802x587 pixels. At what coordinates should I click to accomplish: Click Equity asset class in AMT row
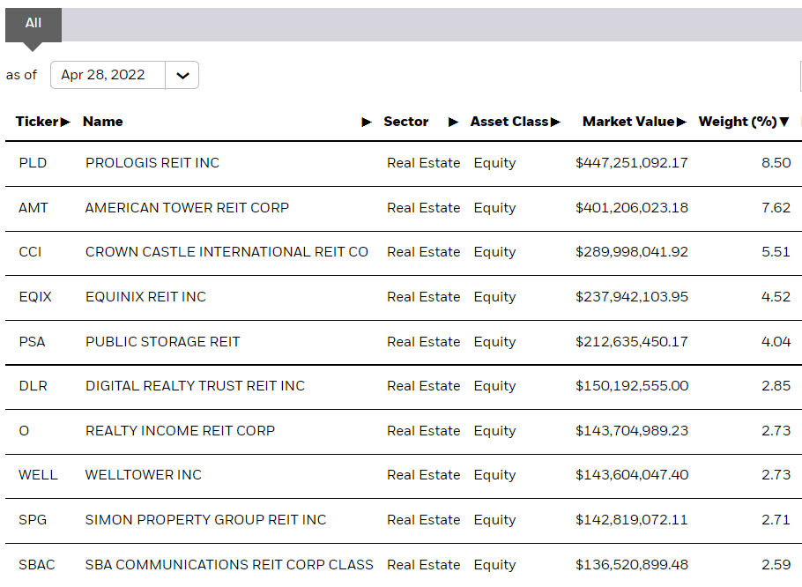pyautogui.click(x=494, y=209)
